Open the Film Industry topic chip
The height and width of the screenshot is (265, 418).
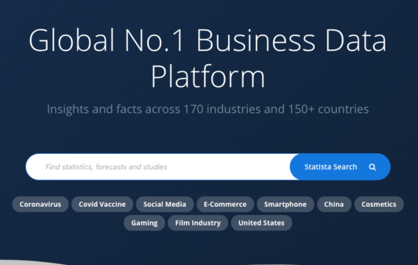198,223
